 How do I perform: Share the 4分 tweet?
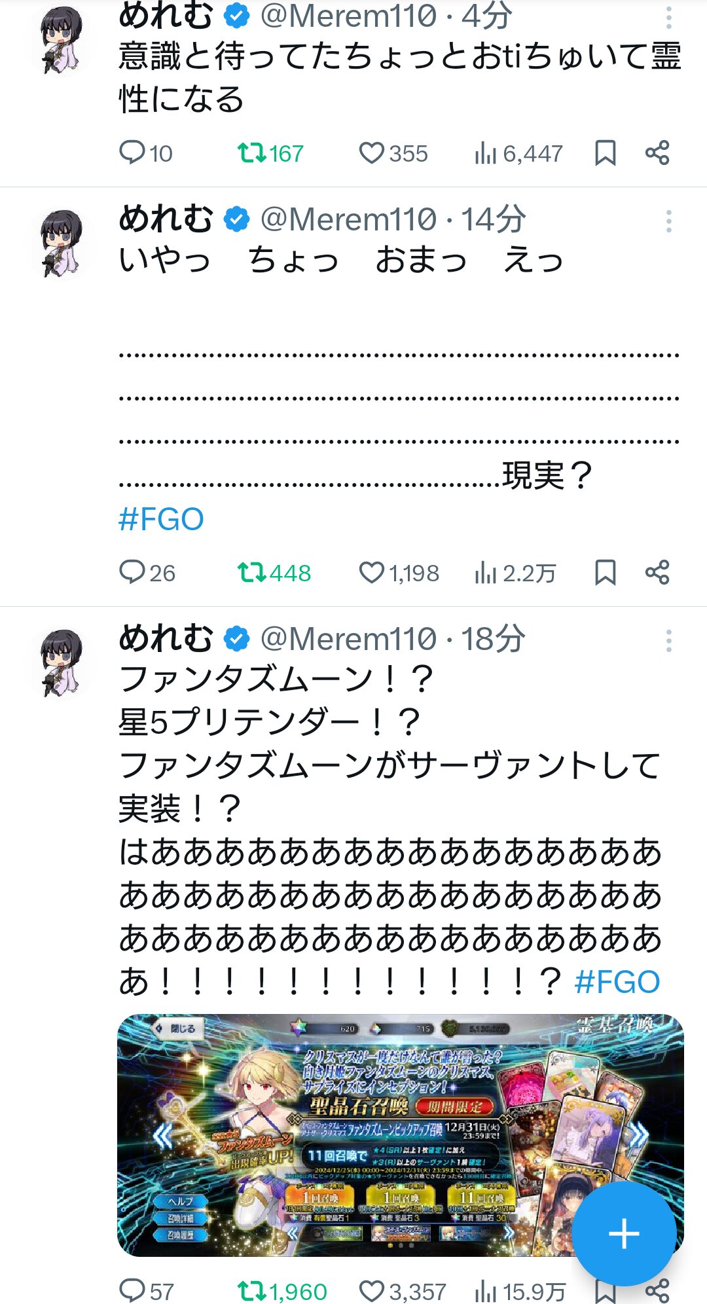657,153
